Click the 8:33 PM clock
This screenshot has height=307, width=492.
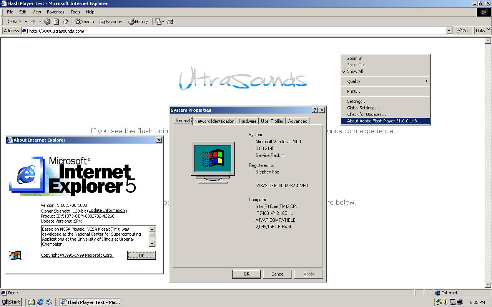[x=477, y=302]
